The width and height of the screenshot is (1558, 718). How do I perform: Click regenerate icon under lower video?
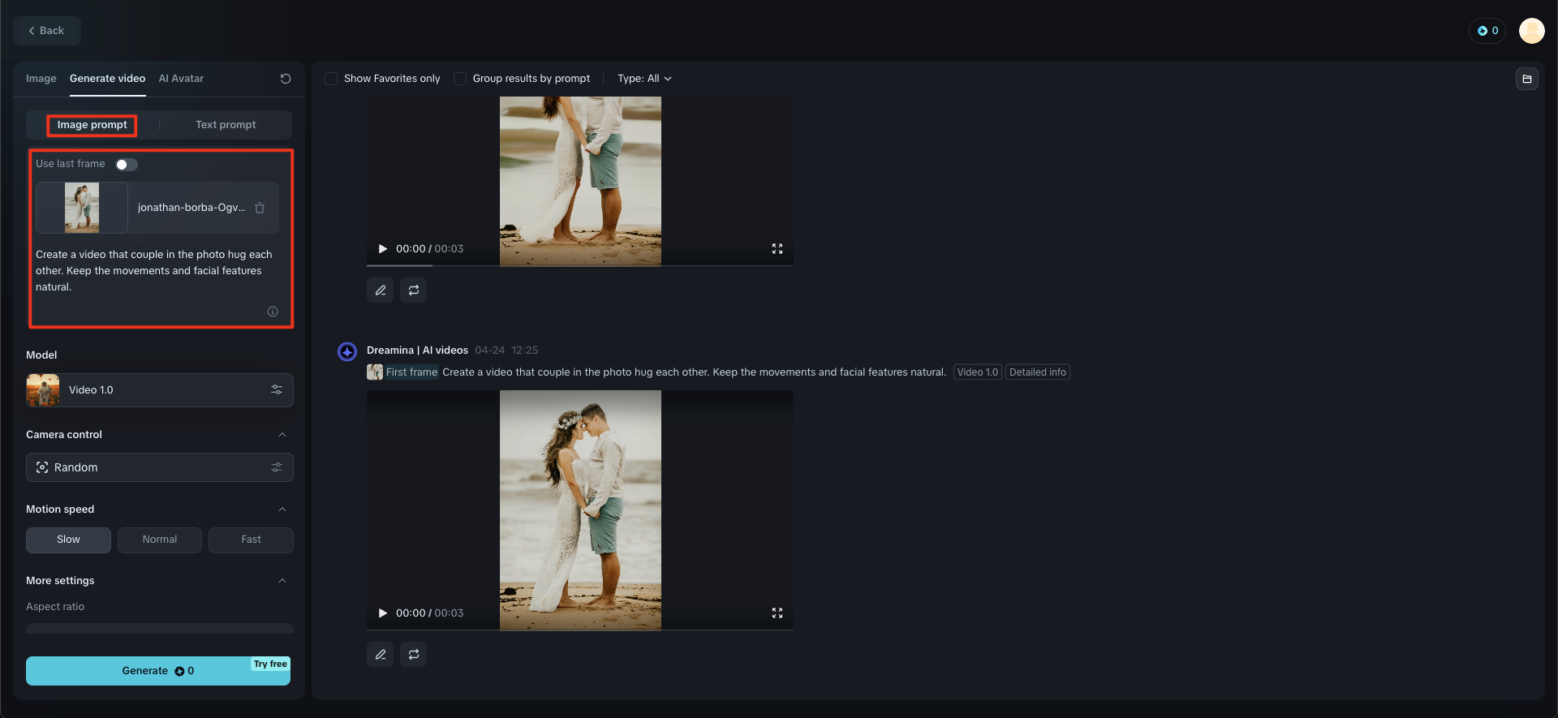pyautogui.click(x=414, y=655)
